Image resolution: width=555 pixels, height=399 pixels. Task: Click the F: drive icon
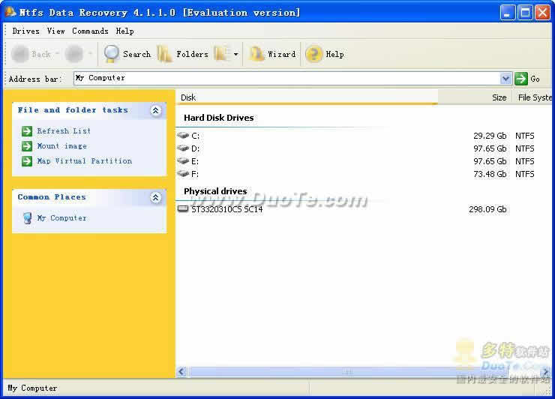183,173
